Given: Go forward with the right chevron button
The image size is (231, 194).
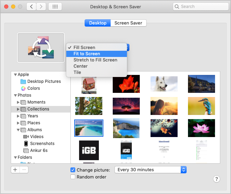Looking at the screenshot, I should [41, 7].
